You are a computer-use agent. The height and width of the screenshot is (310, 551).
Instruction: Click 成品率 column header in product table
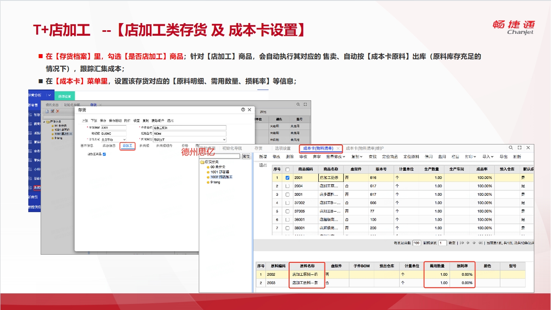tap(482, 169)
